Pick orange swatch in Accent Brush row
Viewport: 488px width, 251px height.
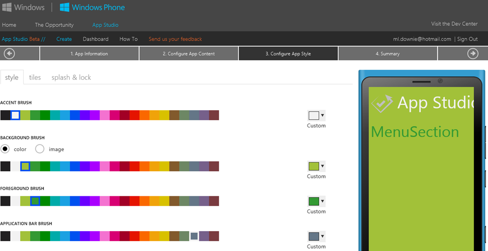[x=144, y=115]
